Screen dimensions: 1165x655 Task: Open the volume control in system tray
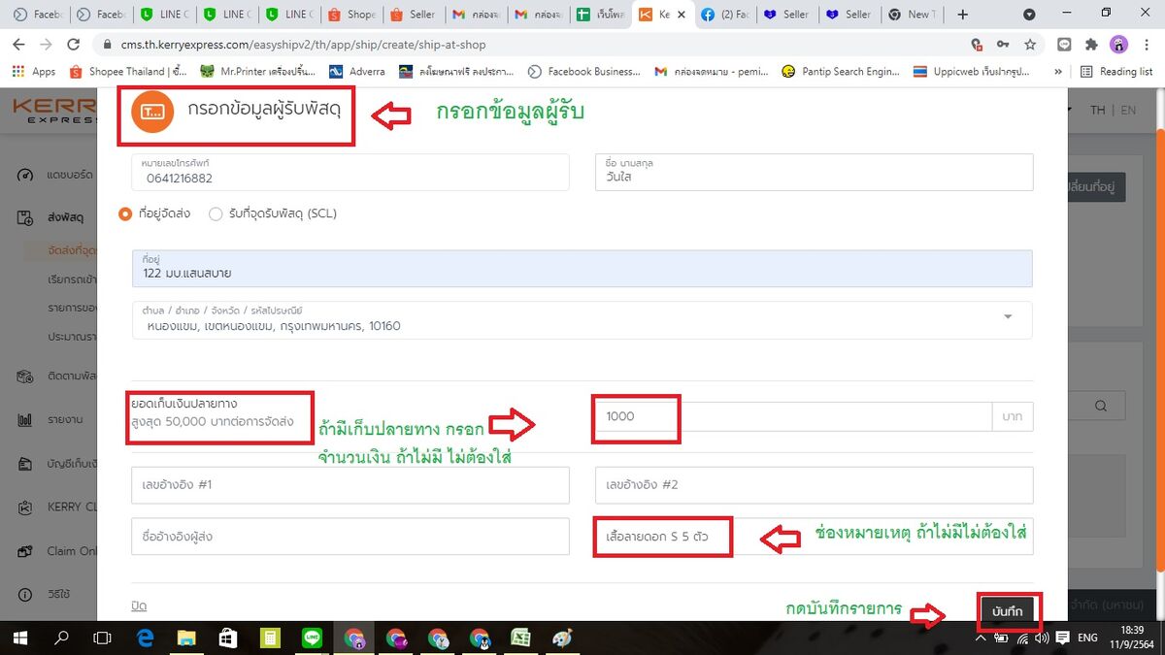click(1042, 638)
